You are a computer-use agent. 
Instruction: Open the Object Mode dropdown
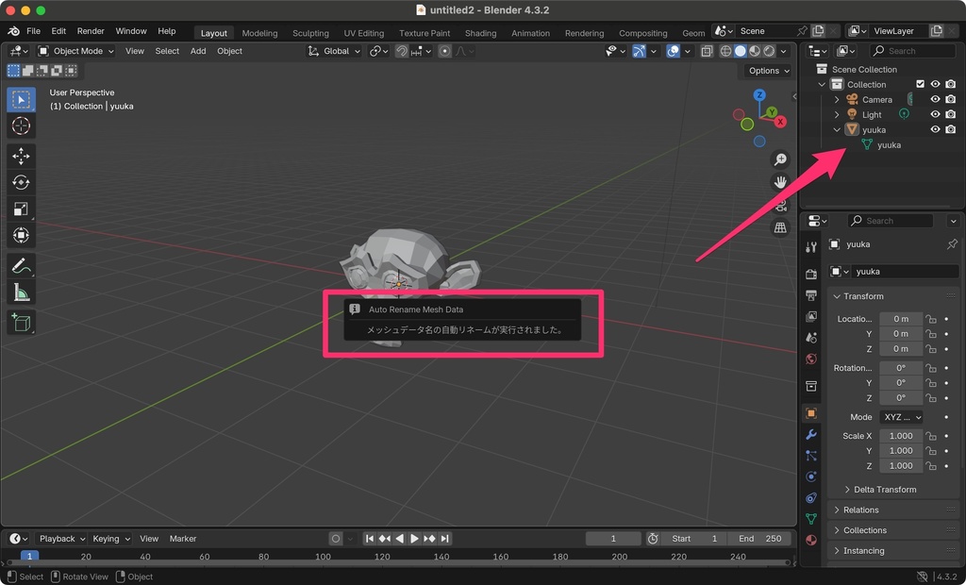[x=77, y=51]
